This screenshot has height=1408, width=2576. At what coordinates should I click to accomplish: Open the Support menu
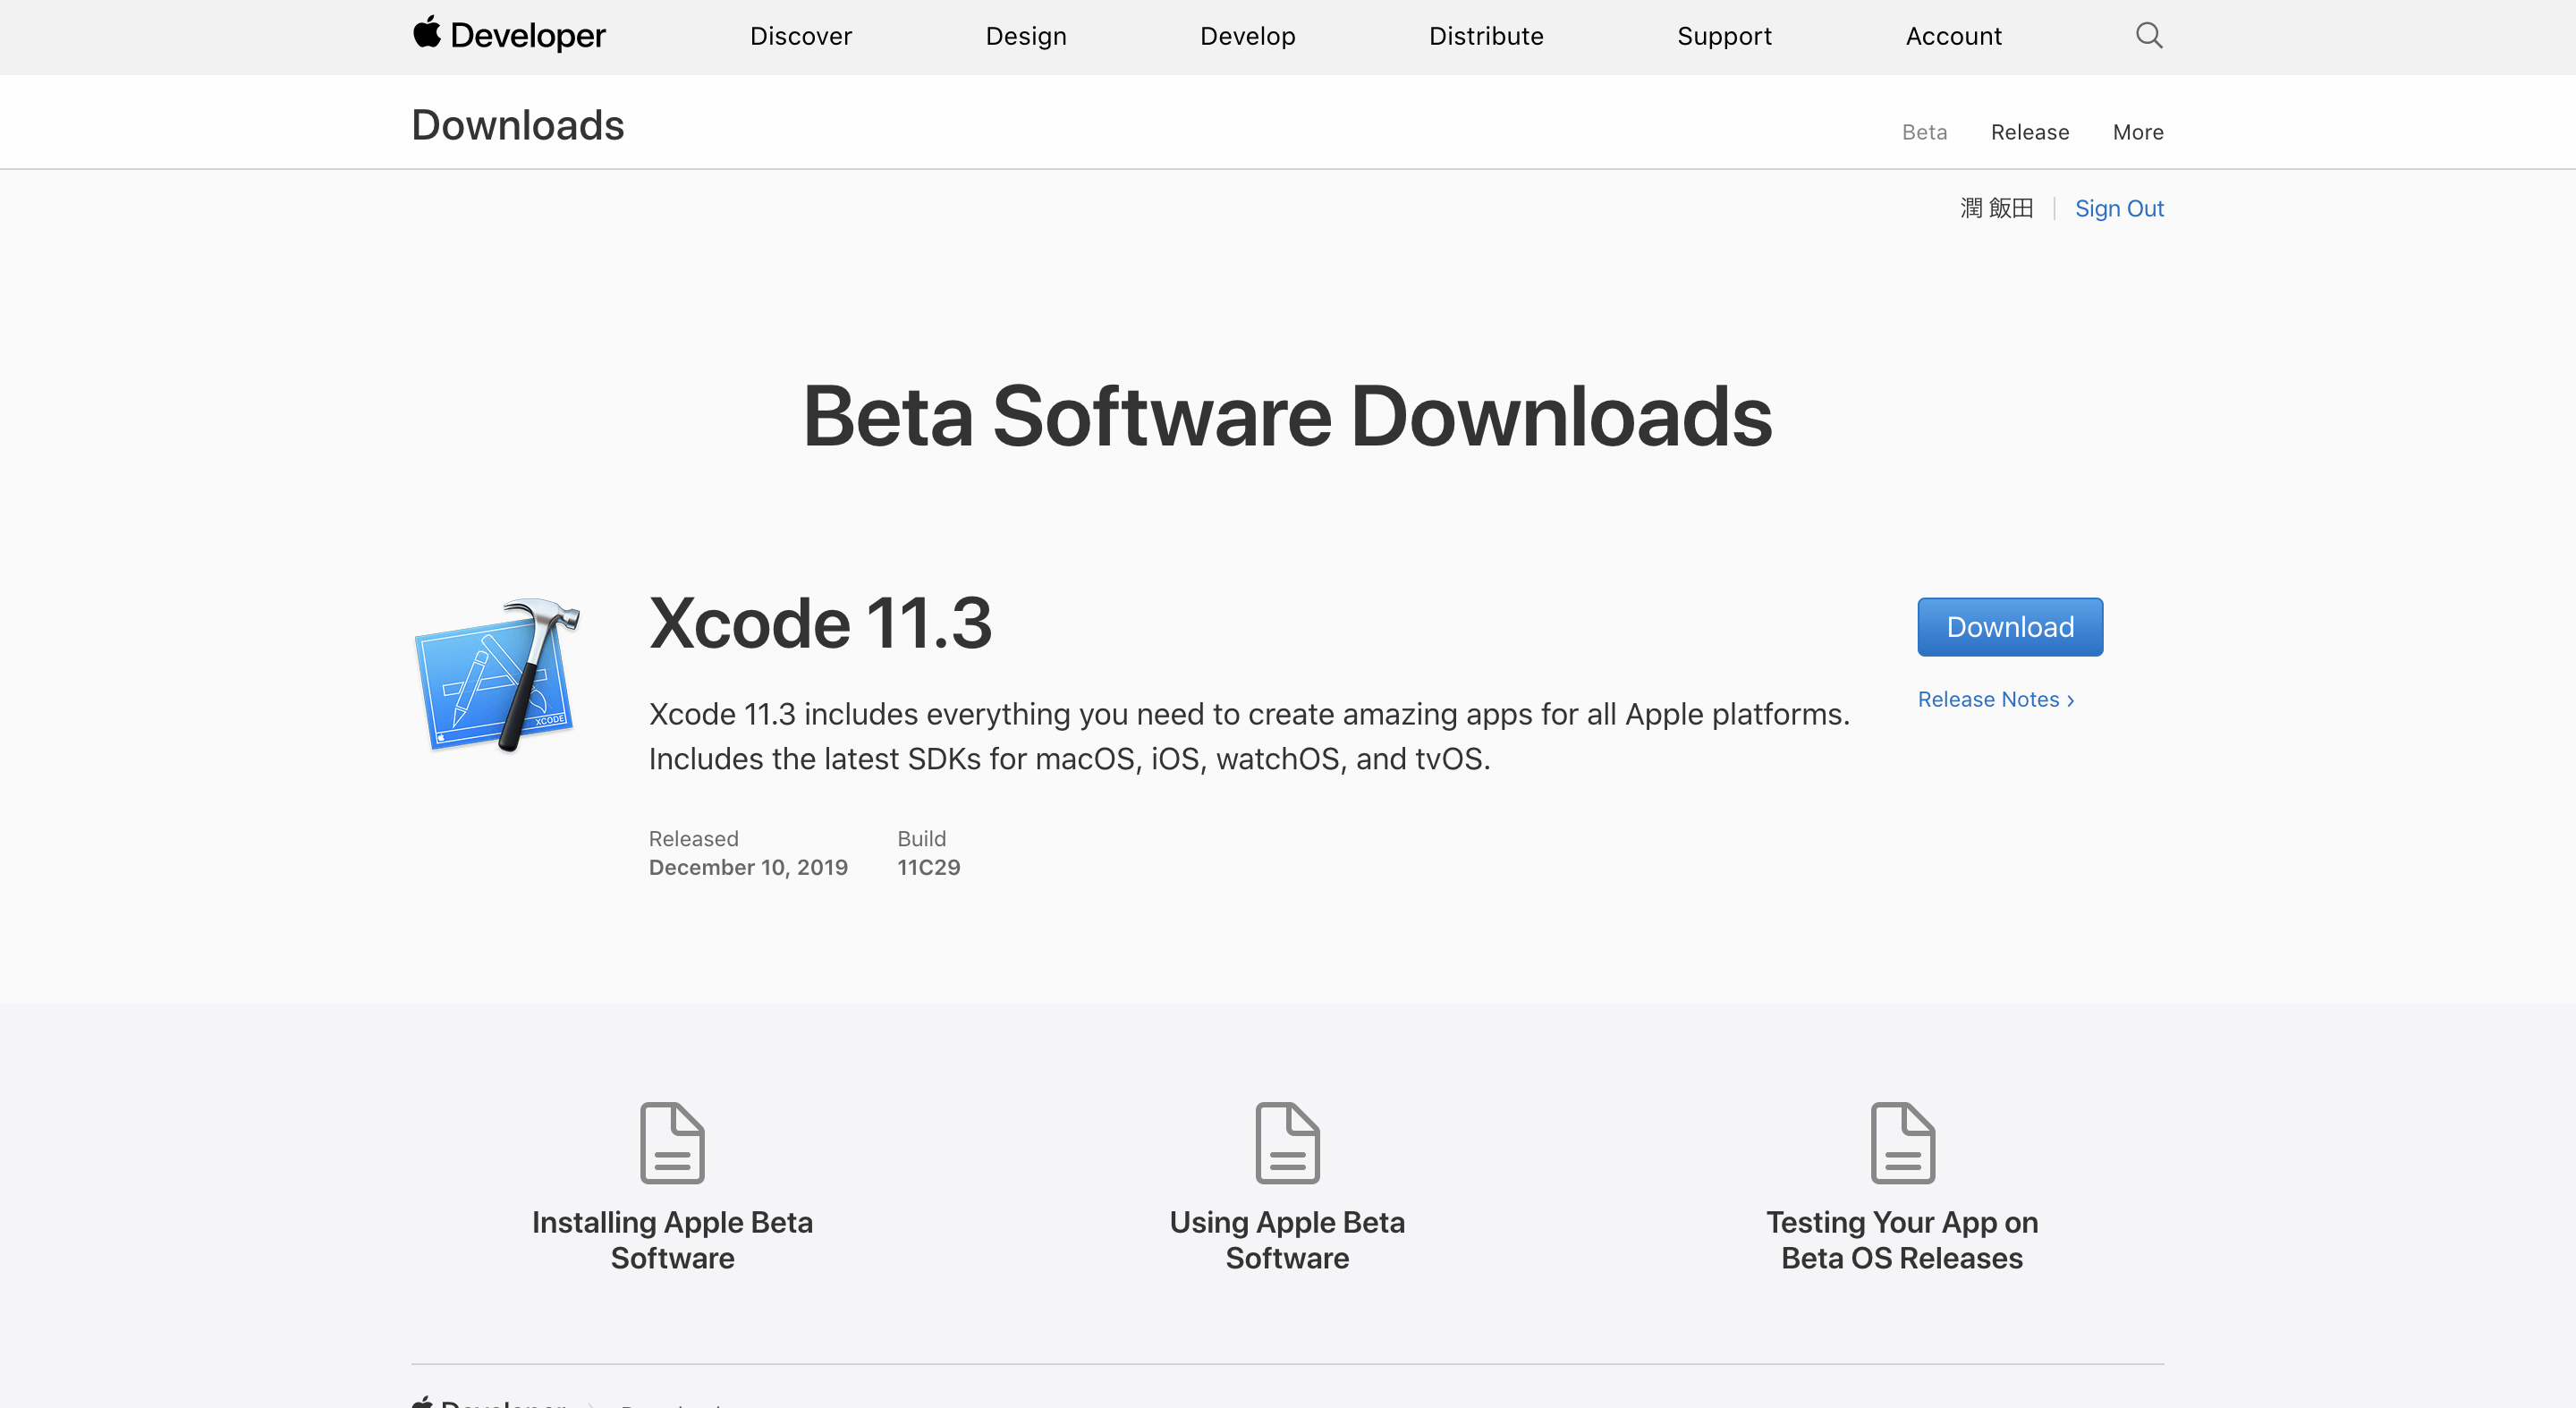click(1724, 36)
